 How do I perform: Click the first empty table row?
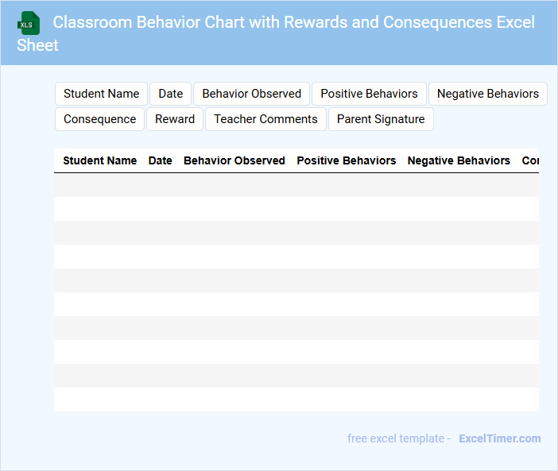coord(296,185)
